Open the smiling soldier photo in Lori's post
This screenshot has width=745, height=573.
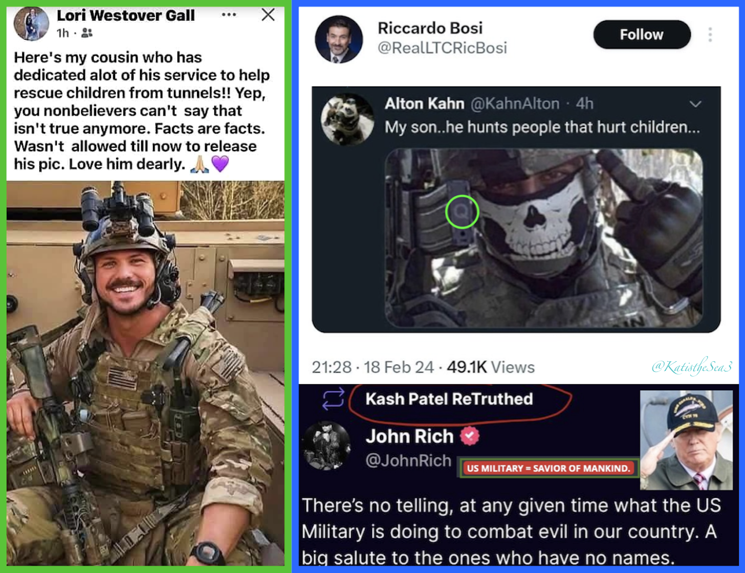coord(145,373)
